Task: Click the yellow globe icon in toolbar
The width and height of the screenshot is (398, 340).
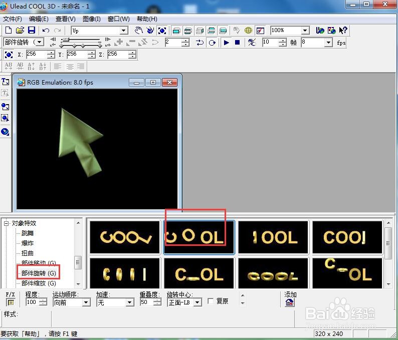Action: [248, 31]
